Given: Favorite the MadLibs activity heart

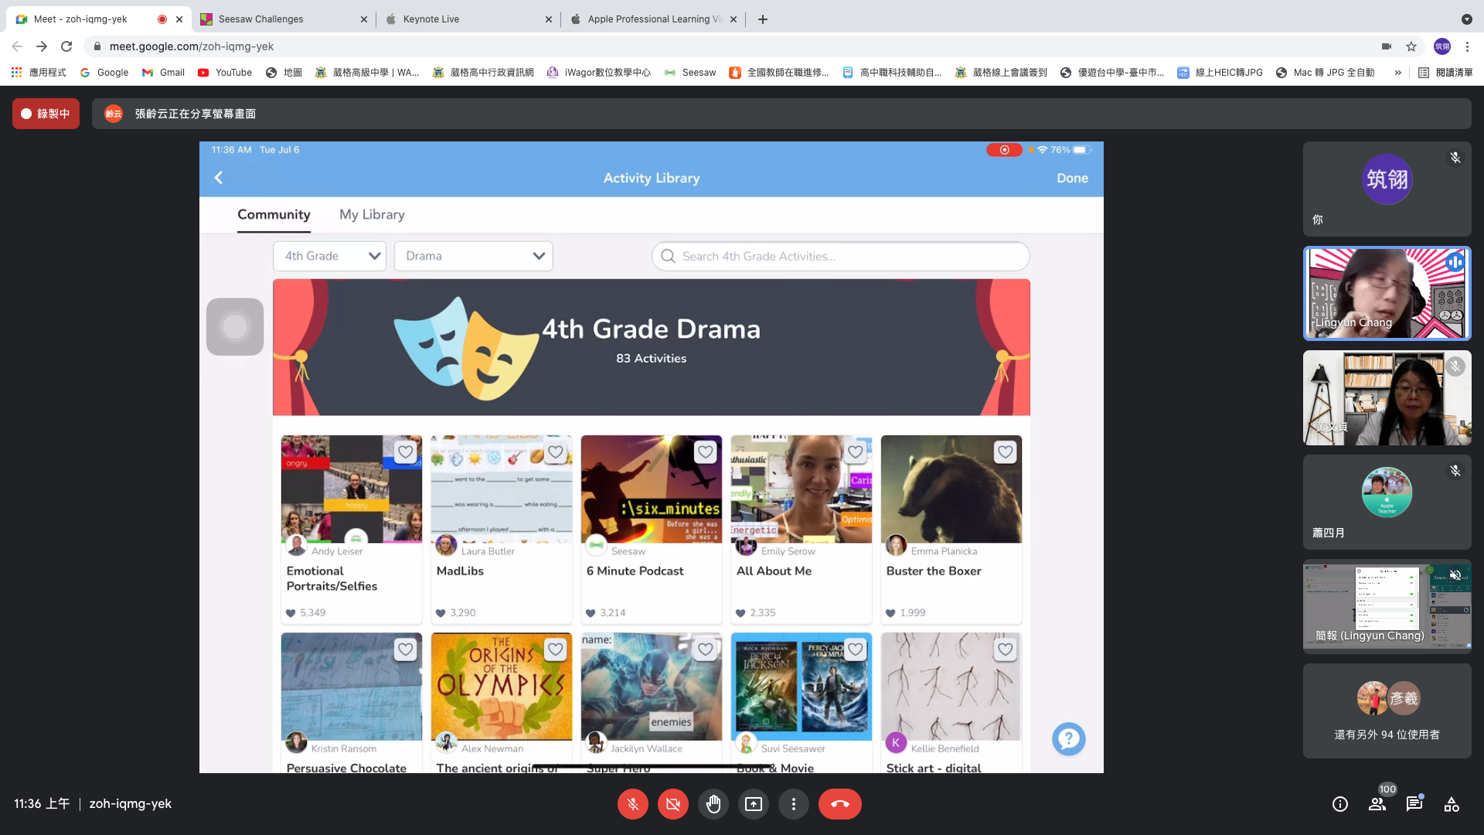Looking at the screenshot, I should click(555, 452).
